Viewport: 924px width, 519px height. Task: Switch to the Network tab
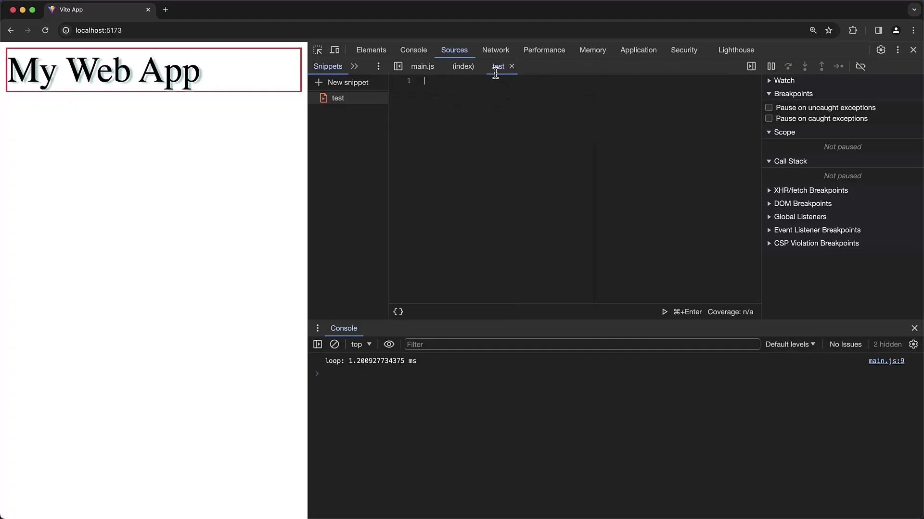pos(496,49)
